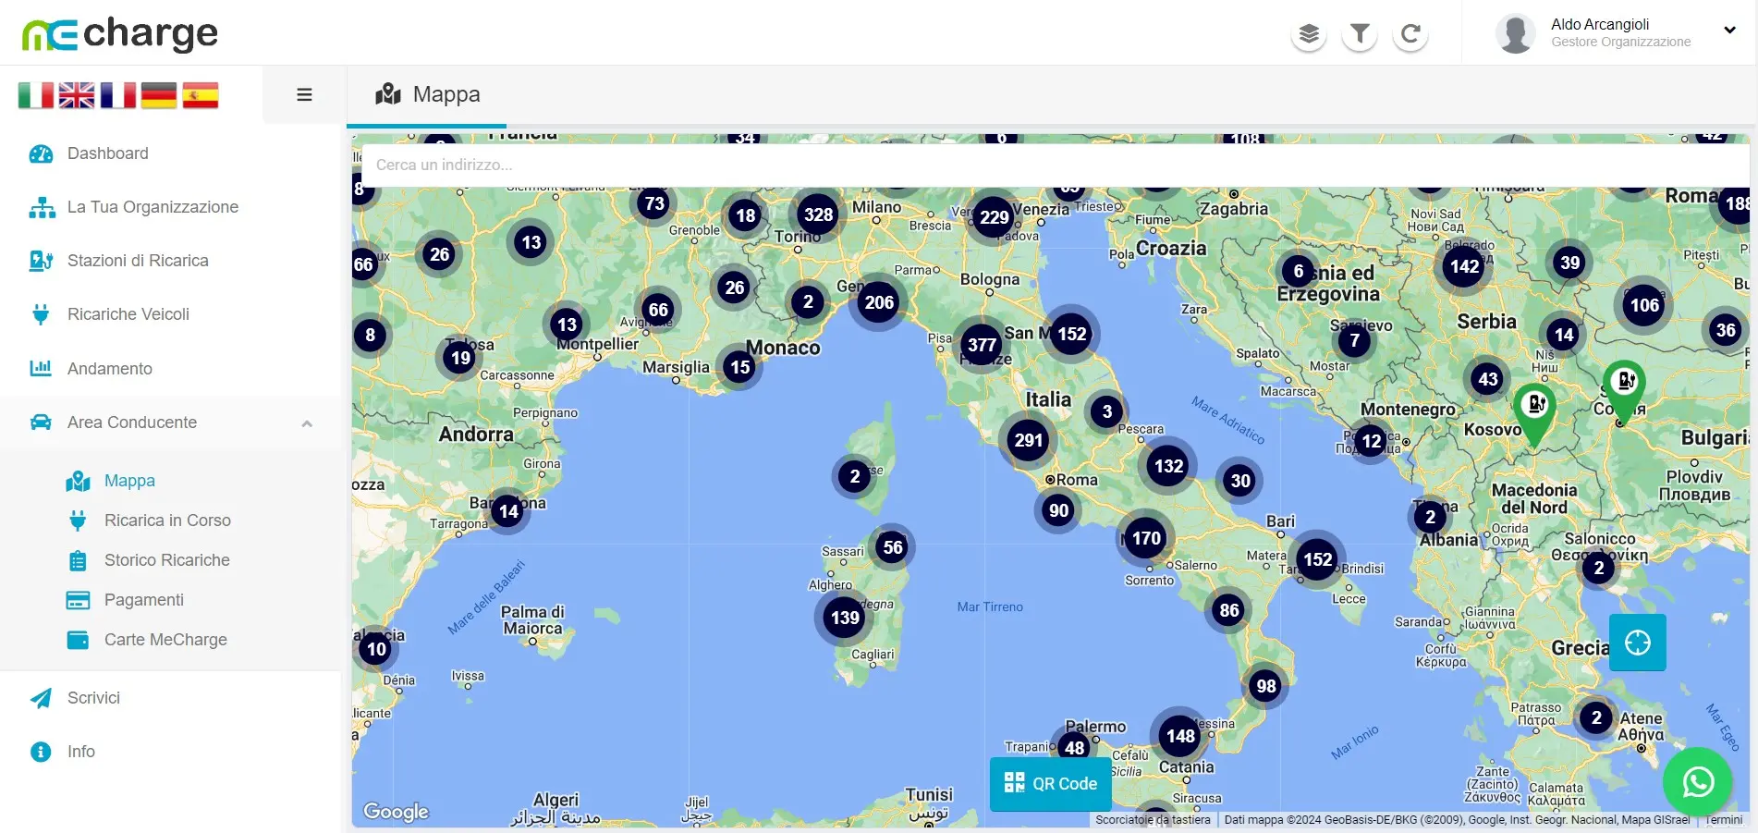Click the 90 cluster south of Roma
This screenshot has width=1758, height=833.
tap(1058, 510)
